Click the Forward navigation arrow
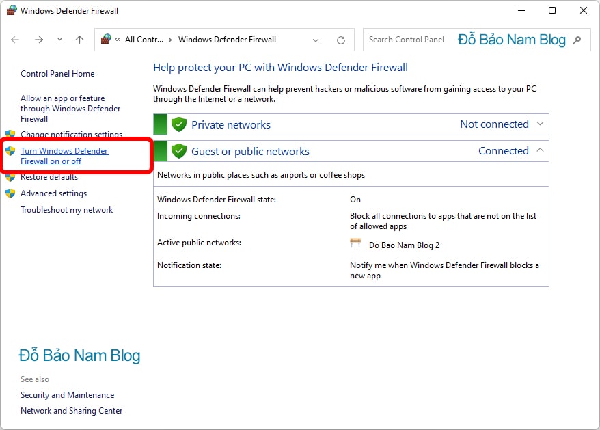The image size is (600, 430). (x=39, y=40)
